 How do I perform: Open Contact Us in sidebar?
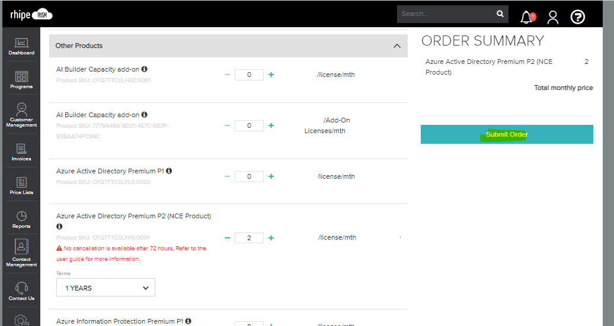21,291
